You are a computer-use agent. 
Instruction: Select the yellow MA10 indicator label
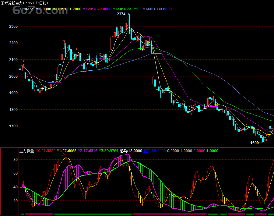pyautogui.click(x=66, y=9)
